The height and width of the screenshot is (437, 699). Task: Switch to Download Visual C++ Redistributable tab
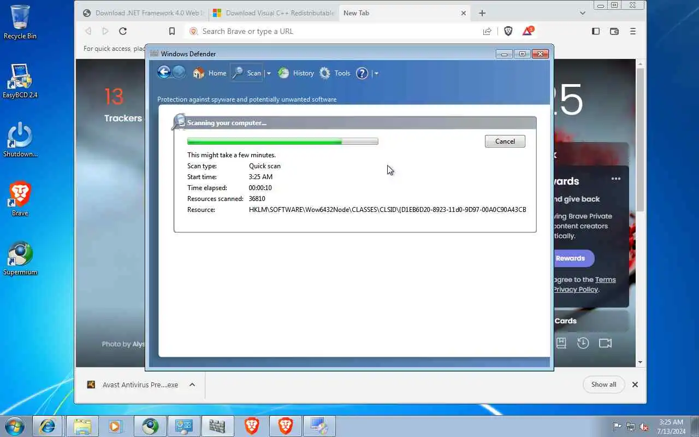274,13
